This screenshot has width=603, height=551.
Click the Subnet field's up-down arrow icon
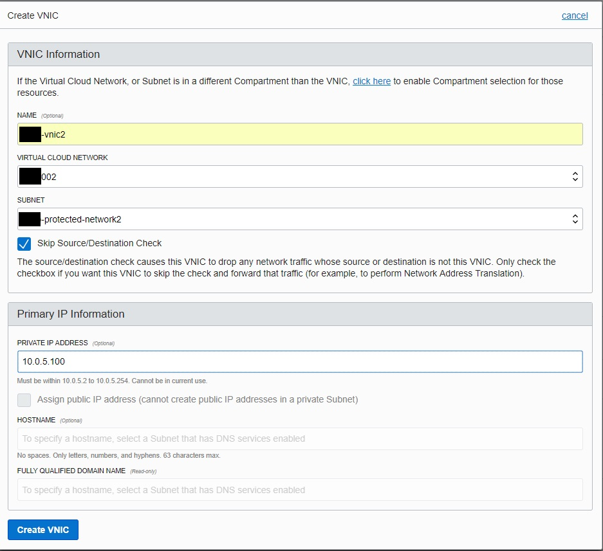pyautogui.click(x=575, y=219)
